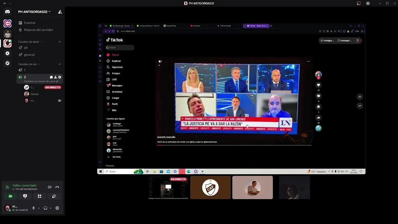Open connection info signal icon

[x=7, y=187]
